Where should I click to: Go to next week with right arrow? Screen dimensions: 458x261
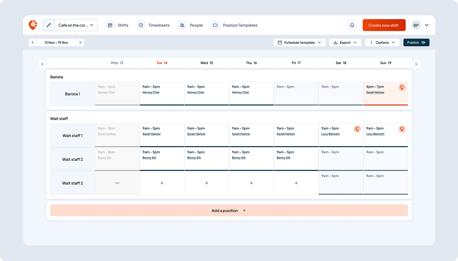click(x=80, y=42)
